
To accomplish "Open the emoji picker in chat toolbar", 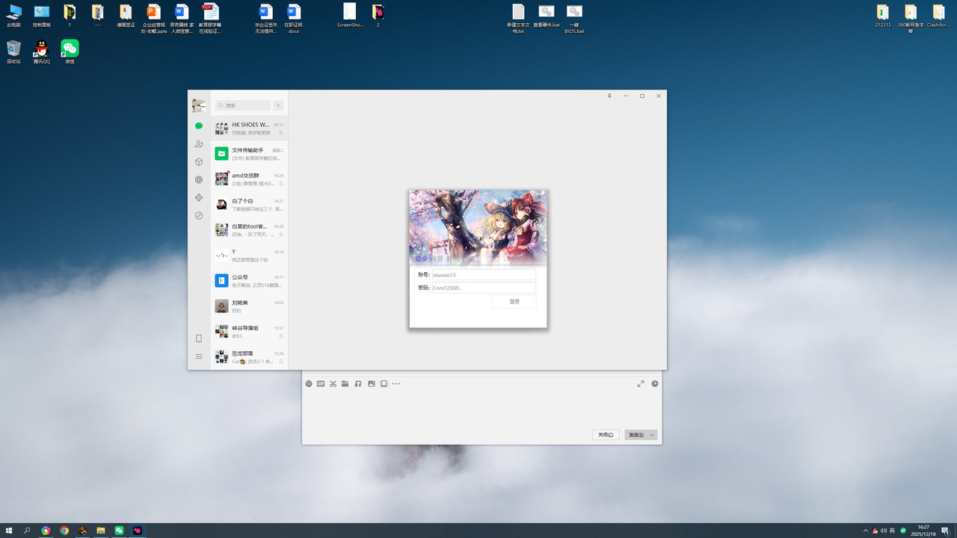I will (x=309, y=384).
